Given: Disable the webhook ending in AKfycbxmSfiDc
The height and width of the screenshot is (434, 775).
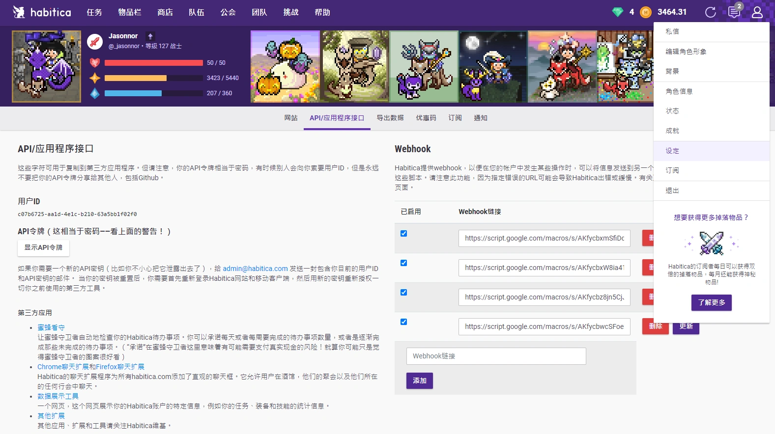Looking at the screenshot, I should [403, 234].
